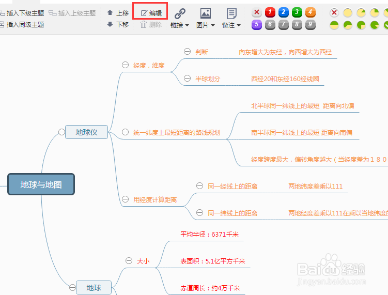The height and width of the screenshot is (295, 388).
Task: Collapse the 地球仪 branch
Action: 61,132
